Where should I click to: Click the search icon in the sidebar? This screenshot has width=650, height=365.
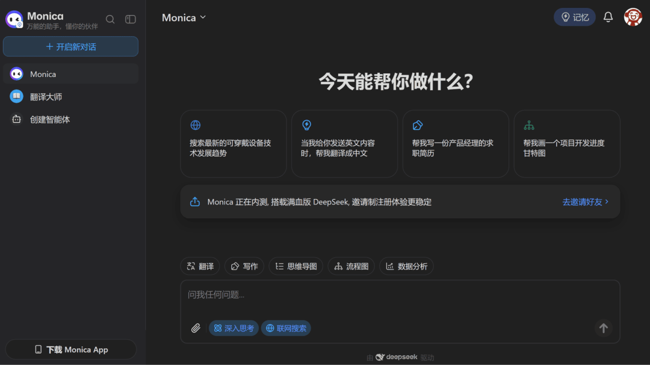tap(110, 19)
